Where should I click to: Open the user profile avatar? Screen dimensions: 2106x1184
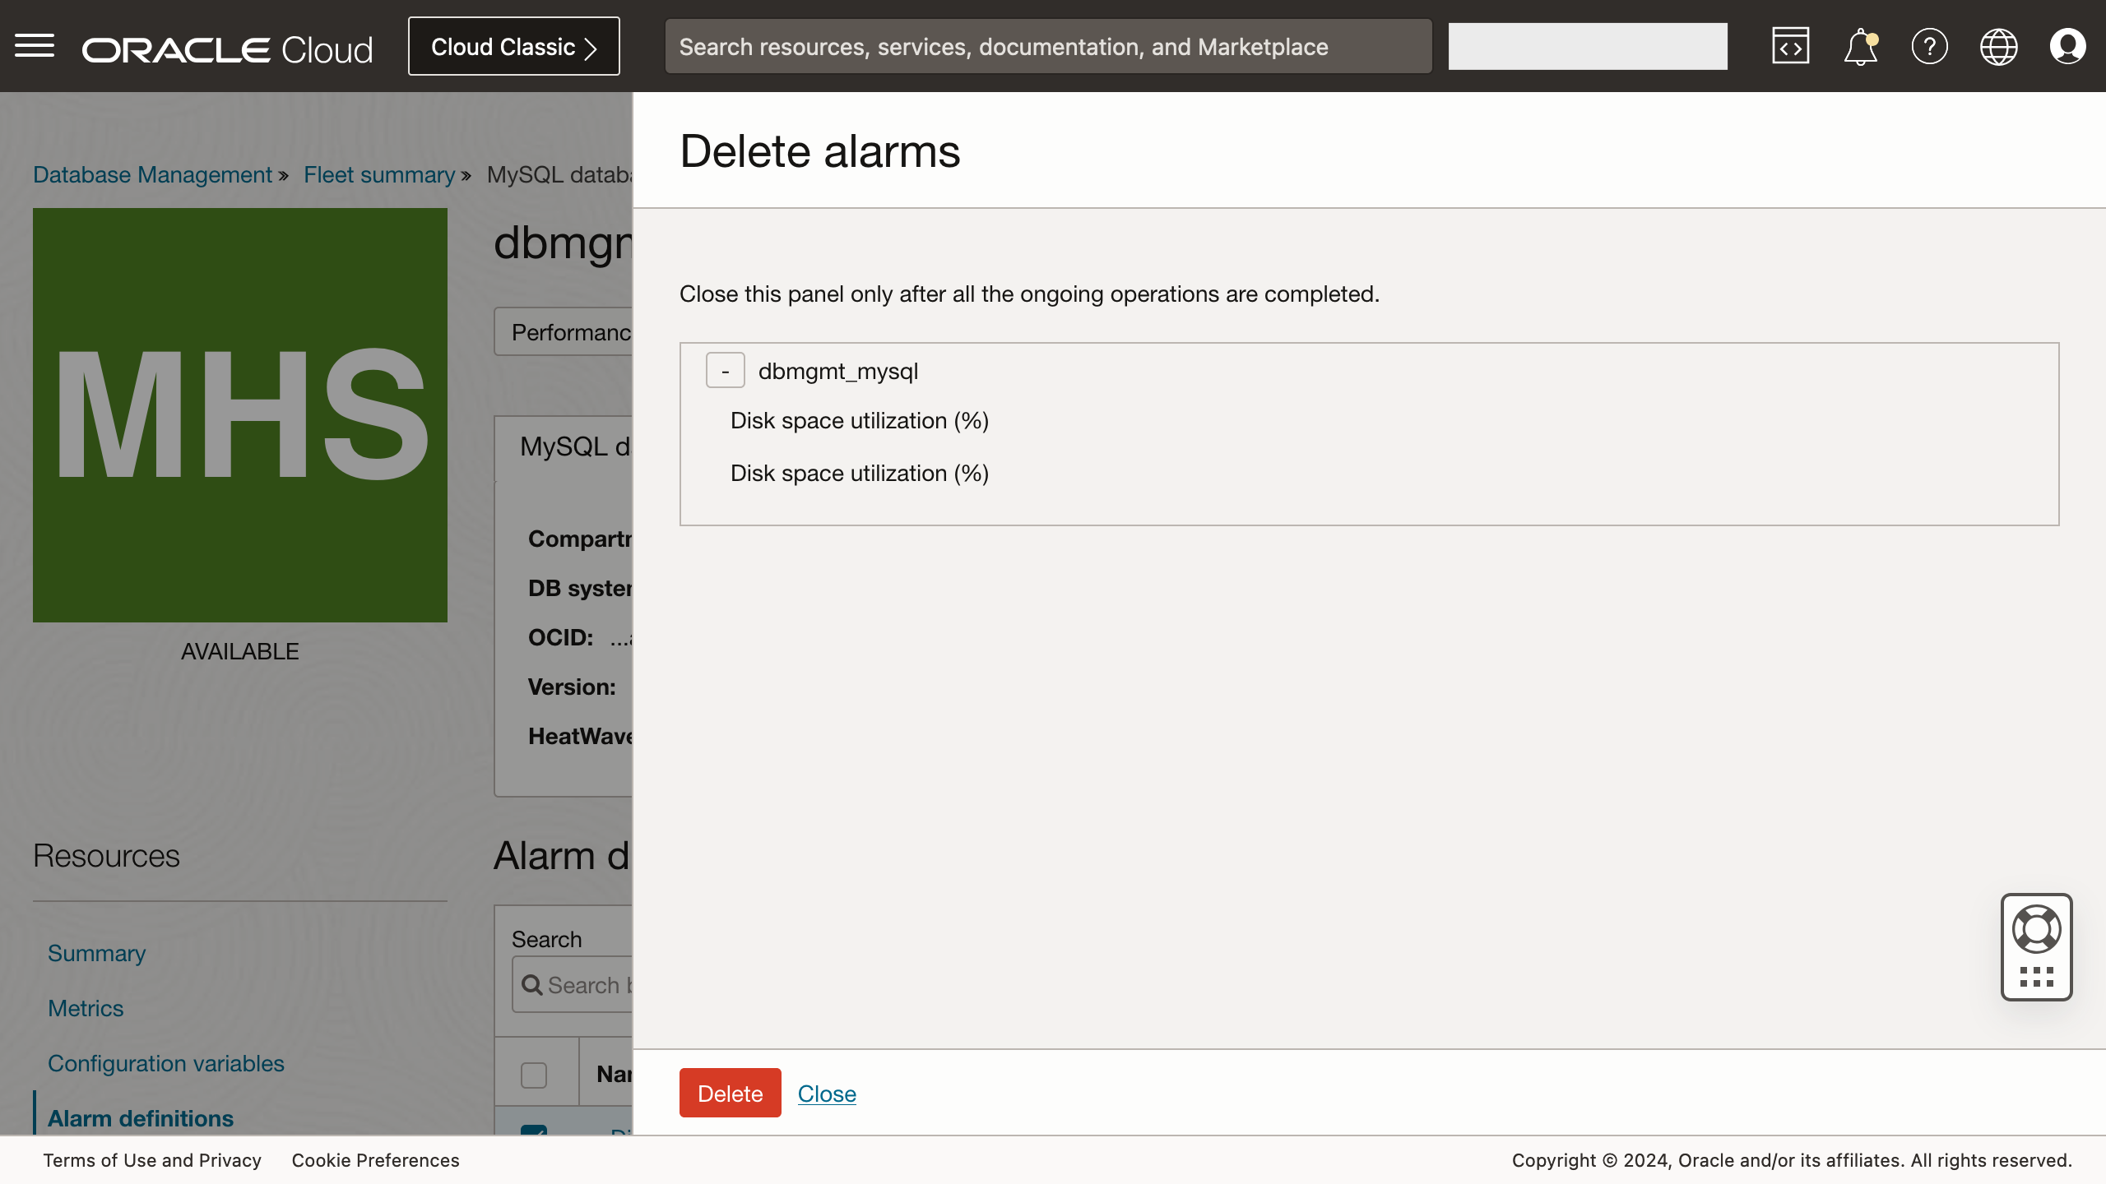(x=2068, y=45)
